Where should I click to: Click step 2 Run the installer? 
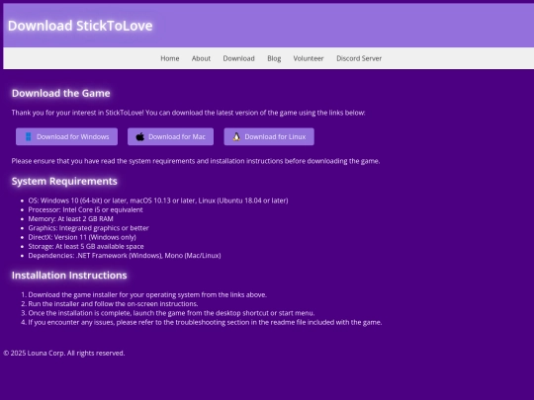tap(113, 304)
